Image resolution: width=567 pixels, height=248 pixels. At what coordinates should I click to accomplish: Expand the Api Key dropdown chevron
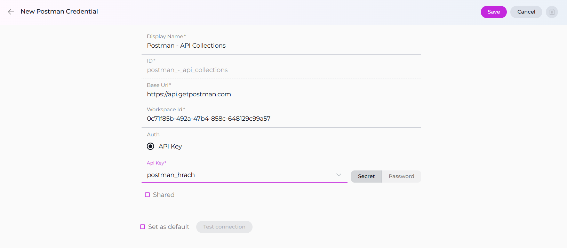(x=338, y=175)
